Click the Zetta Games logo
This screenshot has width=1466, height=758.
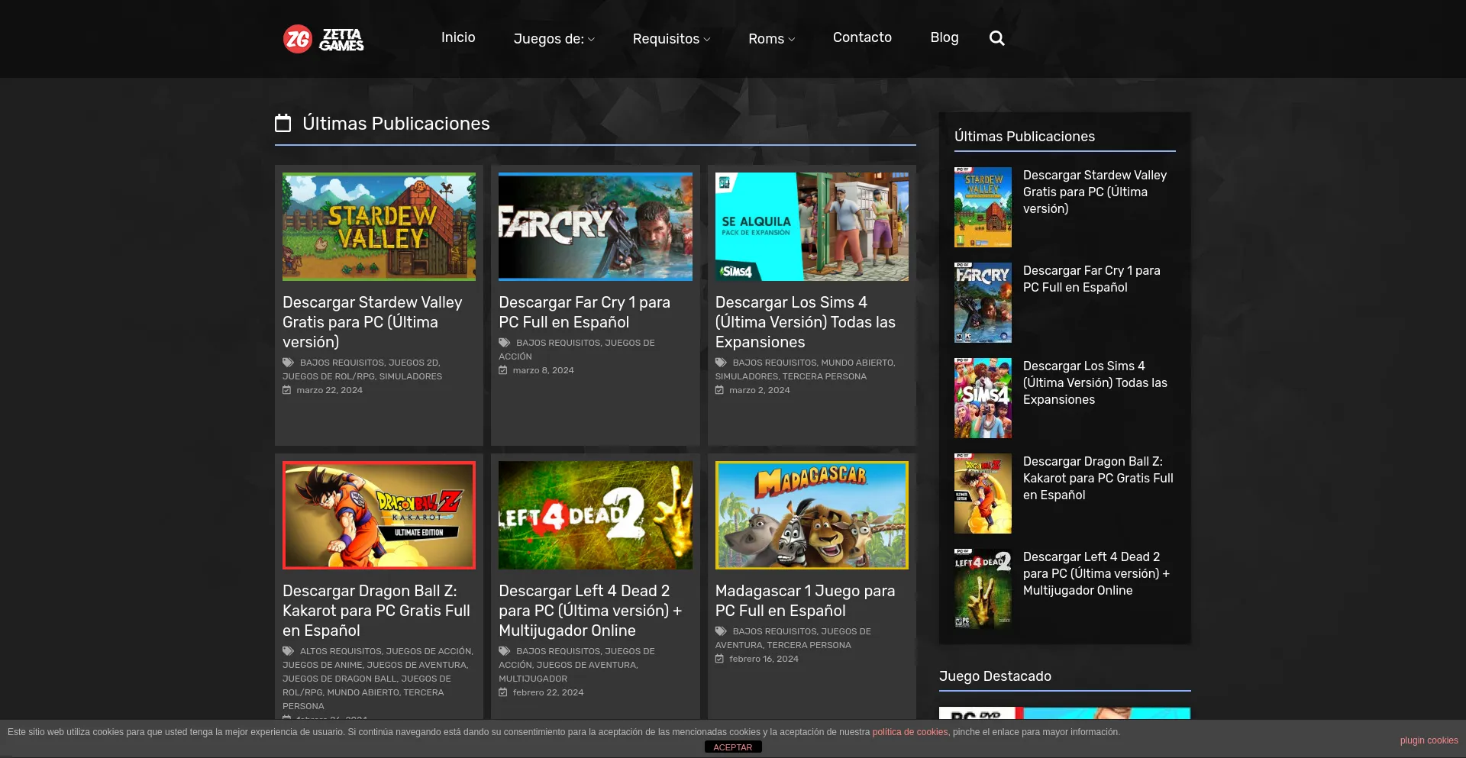324,39
